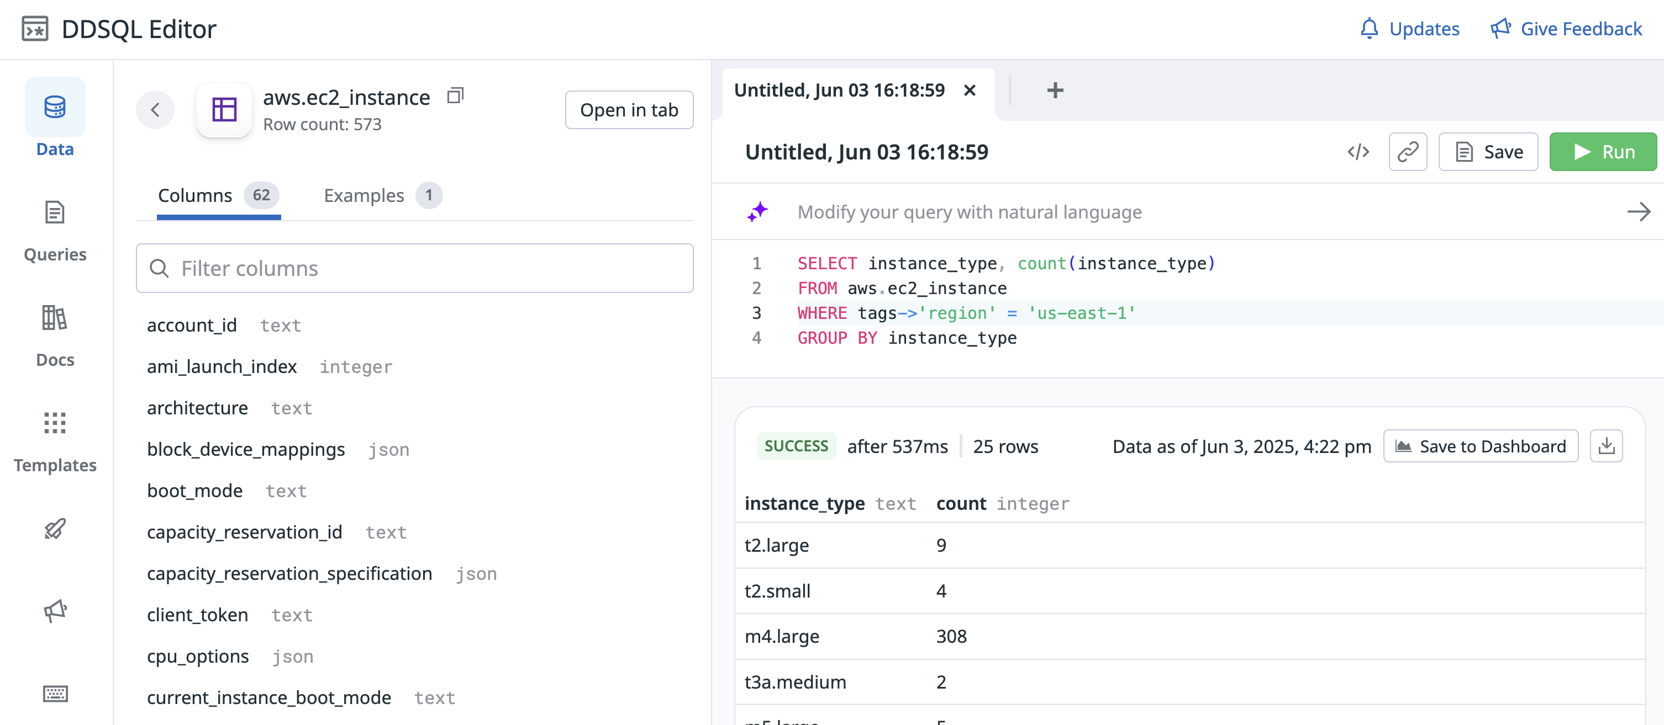Open the Templates grid in sidebar
The width and height of the screenshot is (1664, 725).
point(55,442)
